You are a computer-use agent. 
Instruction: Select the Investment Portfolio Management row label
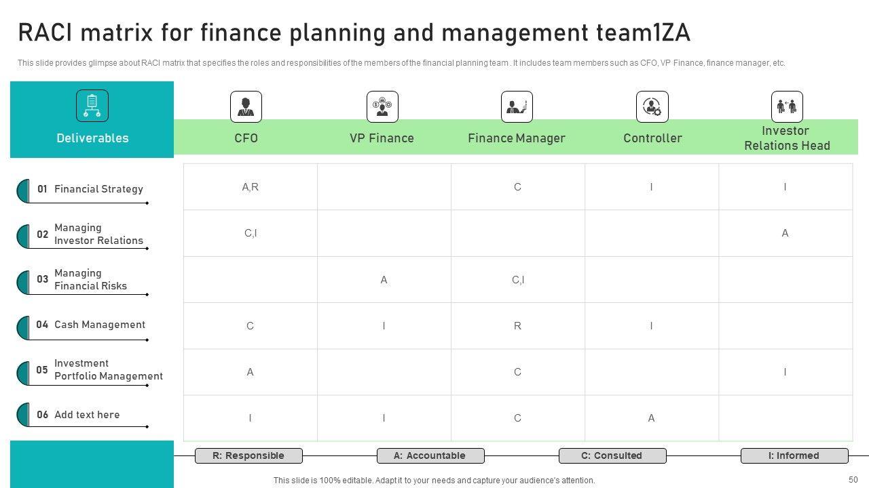[108, 370]
